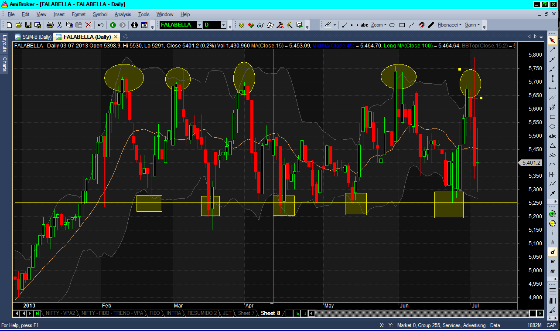Open the Symbol menu
This screenshot has width=560, height=331.
coord(100,14)
